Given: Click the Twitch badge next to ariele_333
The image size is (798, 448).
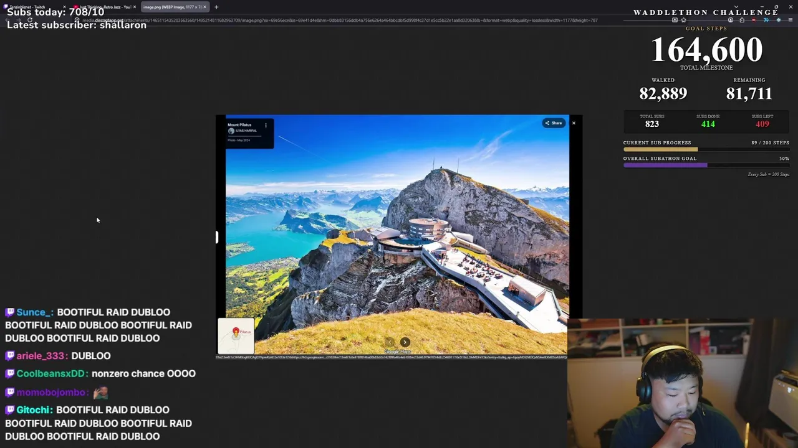Looking at the screenshot, I should tap(9, 356).
